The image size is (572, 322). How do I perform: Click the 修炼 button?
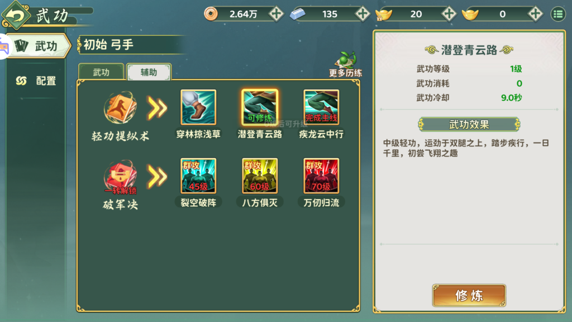469,295
